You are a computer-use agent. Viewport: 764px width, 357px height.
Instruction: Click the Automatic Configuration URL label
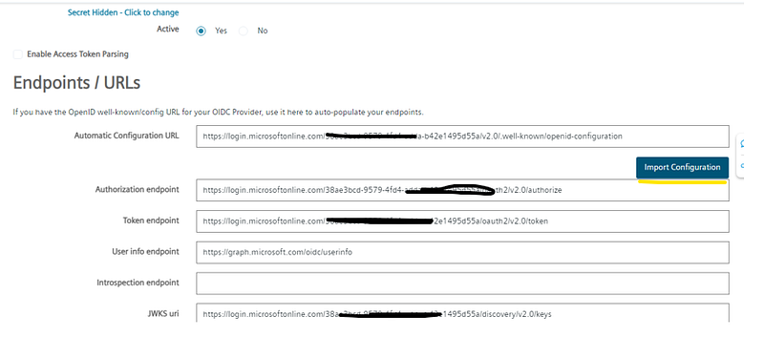127,136
